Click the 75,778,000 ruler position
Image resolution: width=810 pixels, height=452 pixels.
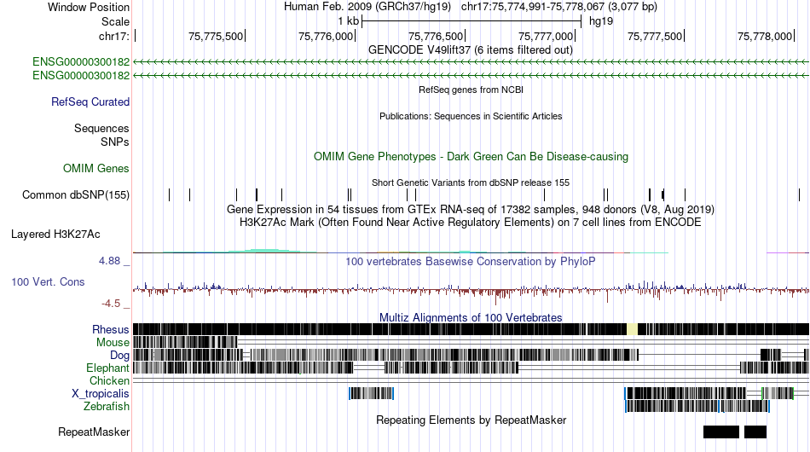pyautogui.click(x=765, y=36)
